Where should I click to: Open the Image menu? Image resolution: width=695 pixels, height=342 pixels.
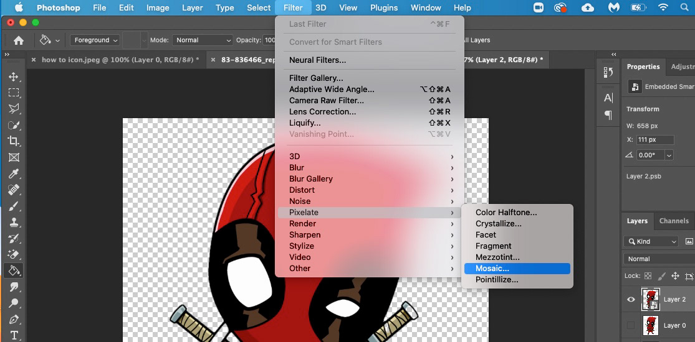158,7
